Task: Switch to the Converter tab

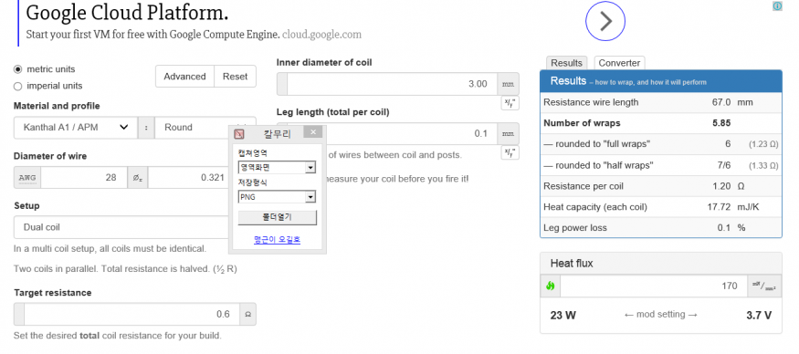Action: (619, 63)
